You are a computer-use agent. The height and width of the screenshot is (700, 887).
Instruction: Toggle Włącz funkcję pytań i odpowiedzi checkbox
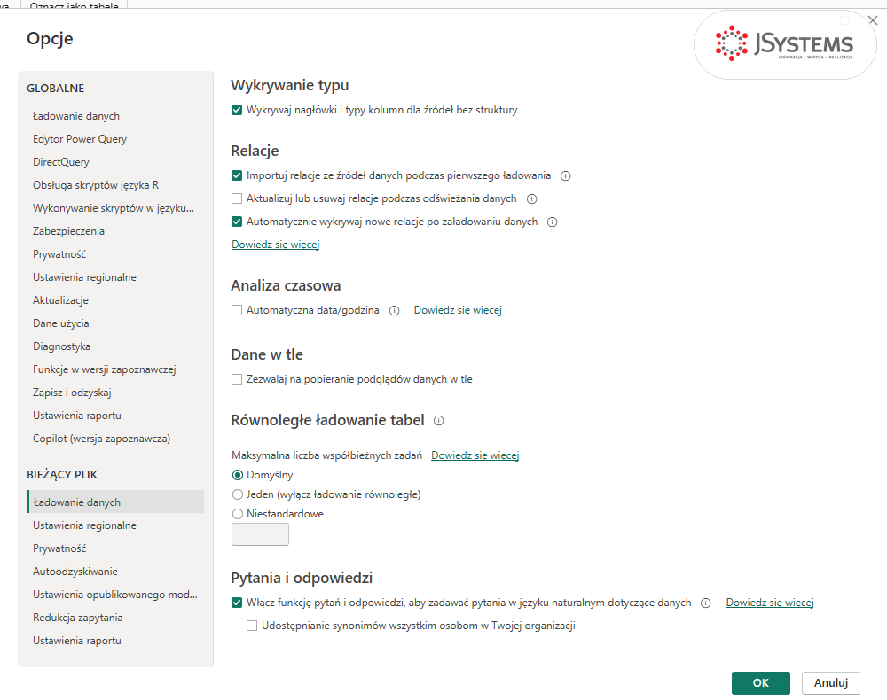tap(237, 603)
